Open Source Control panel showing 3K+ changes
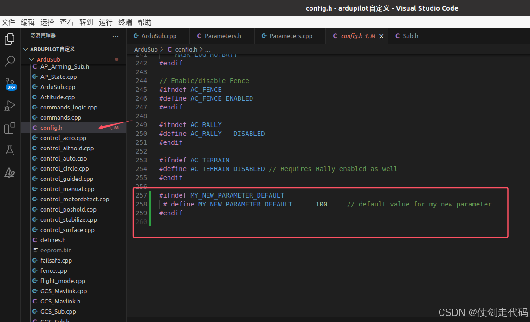 pyautogui.click(x=10, y=84)
